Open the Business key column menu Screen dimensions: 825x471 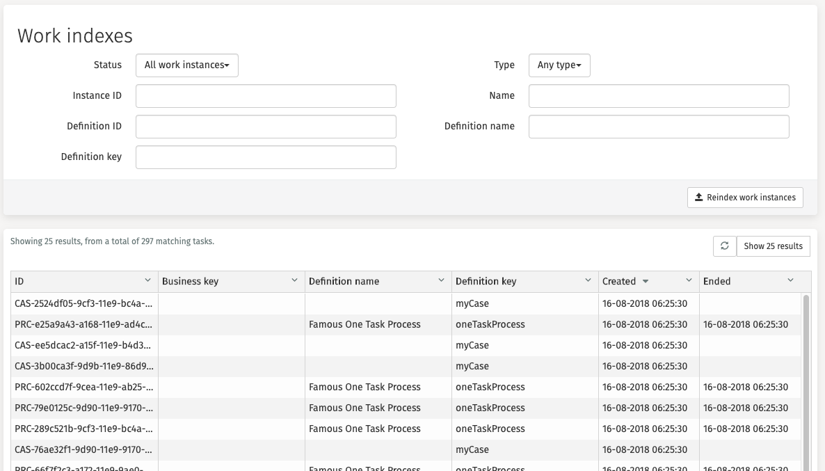295,281
